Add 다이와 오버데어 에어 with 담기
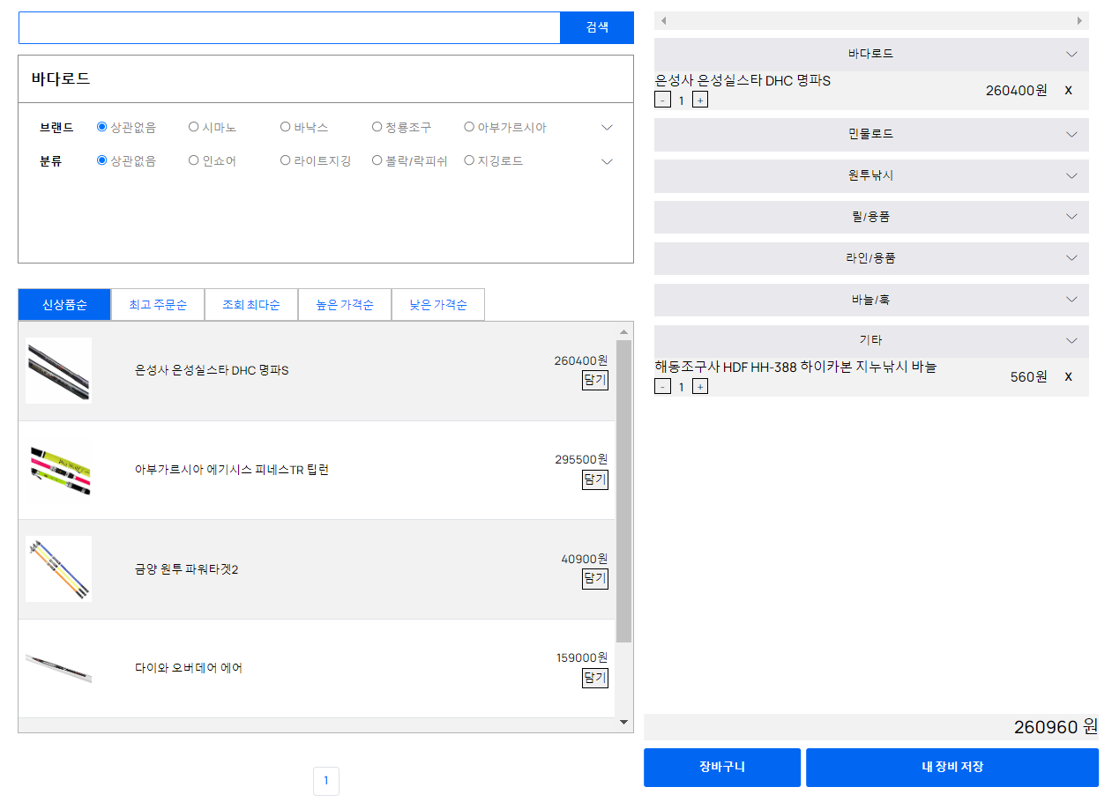Image resolution: width=1112 pixels, height=802 pixels. [x=595, y=678]
